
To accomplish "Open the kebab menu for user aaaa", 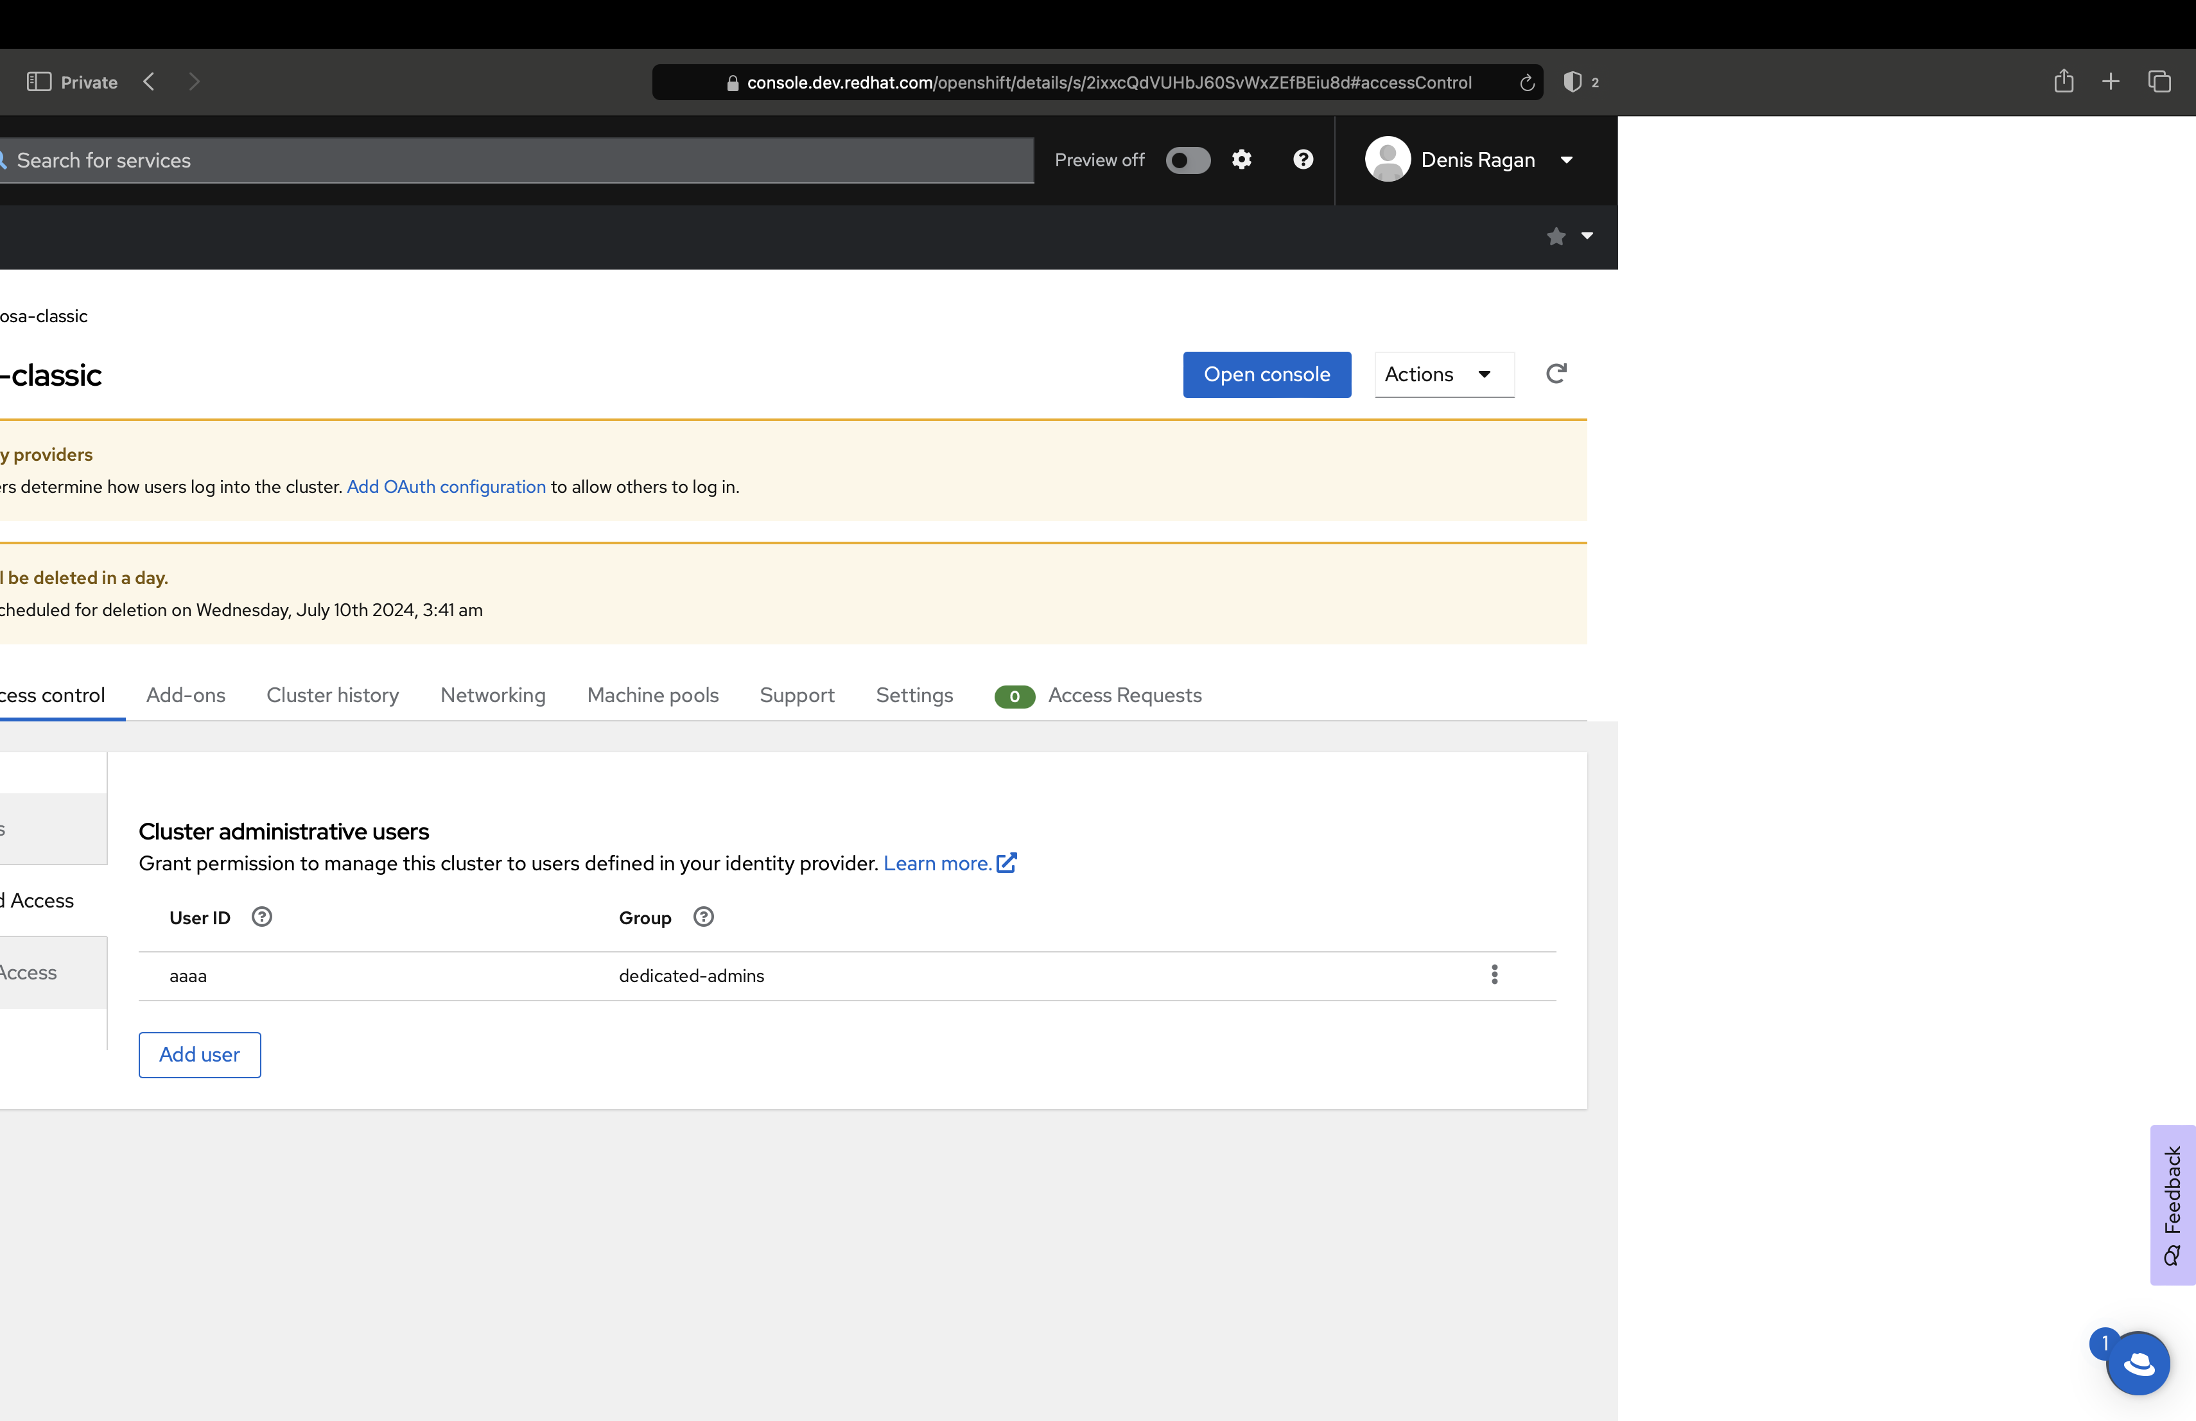I will [x=1494, y=975].
